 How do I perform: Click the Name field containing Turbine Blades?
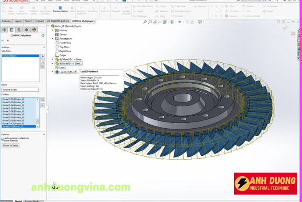pyautogui.click(x=20, y=89)
